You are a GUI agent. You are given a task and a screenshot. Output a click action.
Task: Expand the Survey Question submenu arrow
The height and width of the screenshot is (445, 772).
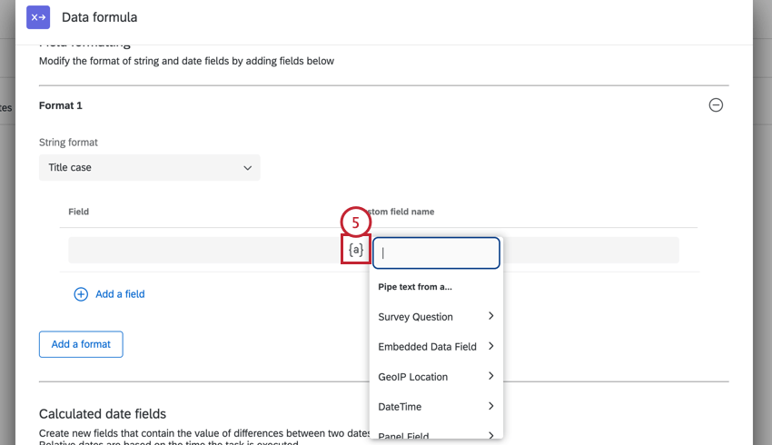[x=490, y=316]
